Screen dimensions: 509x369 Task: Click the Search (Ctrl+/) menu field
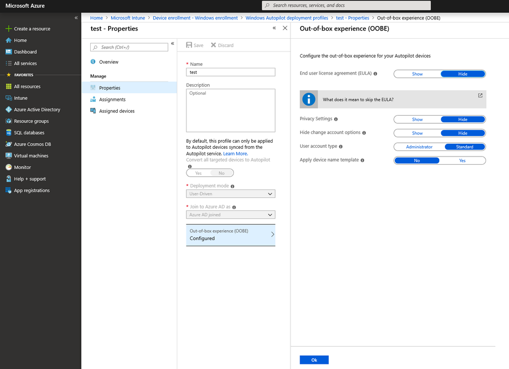coord(129,47)
